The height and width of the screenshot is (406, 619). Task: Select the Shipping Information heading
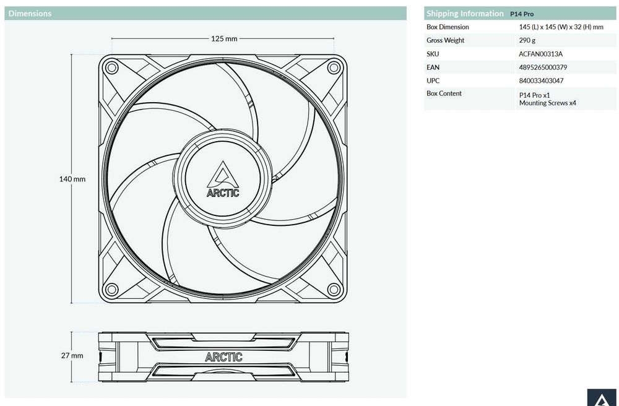[x=465, y=14]
